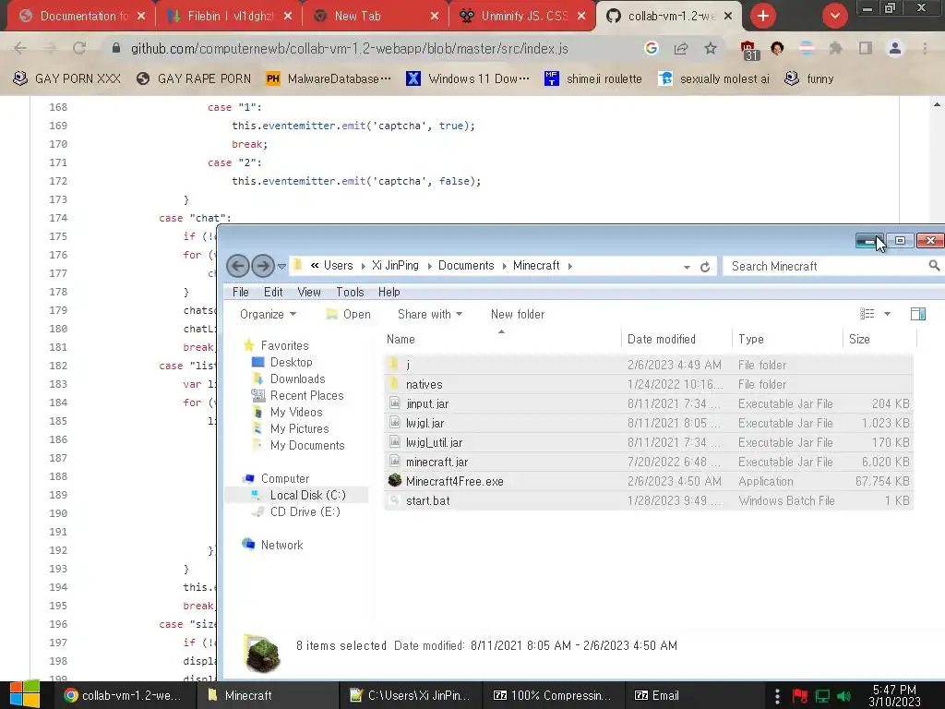Open the Help menu in Explorer
This screenshot has height=709, width=945.
(x=389, y=292)
